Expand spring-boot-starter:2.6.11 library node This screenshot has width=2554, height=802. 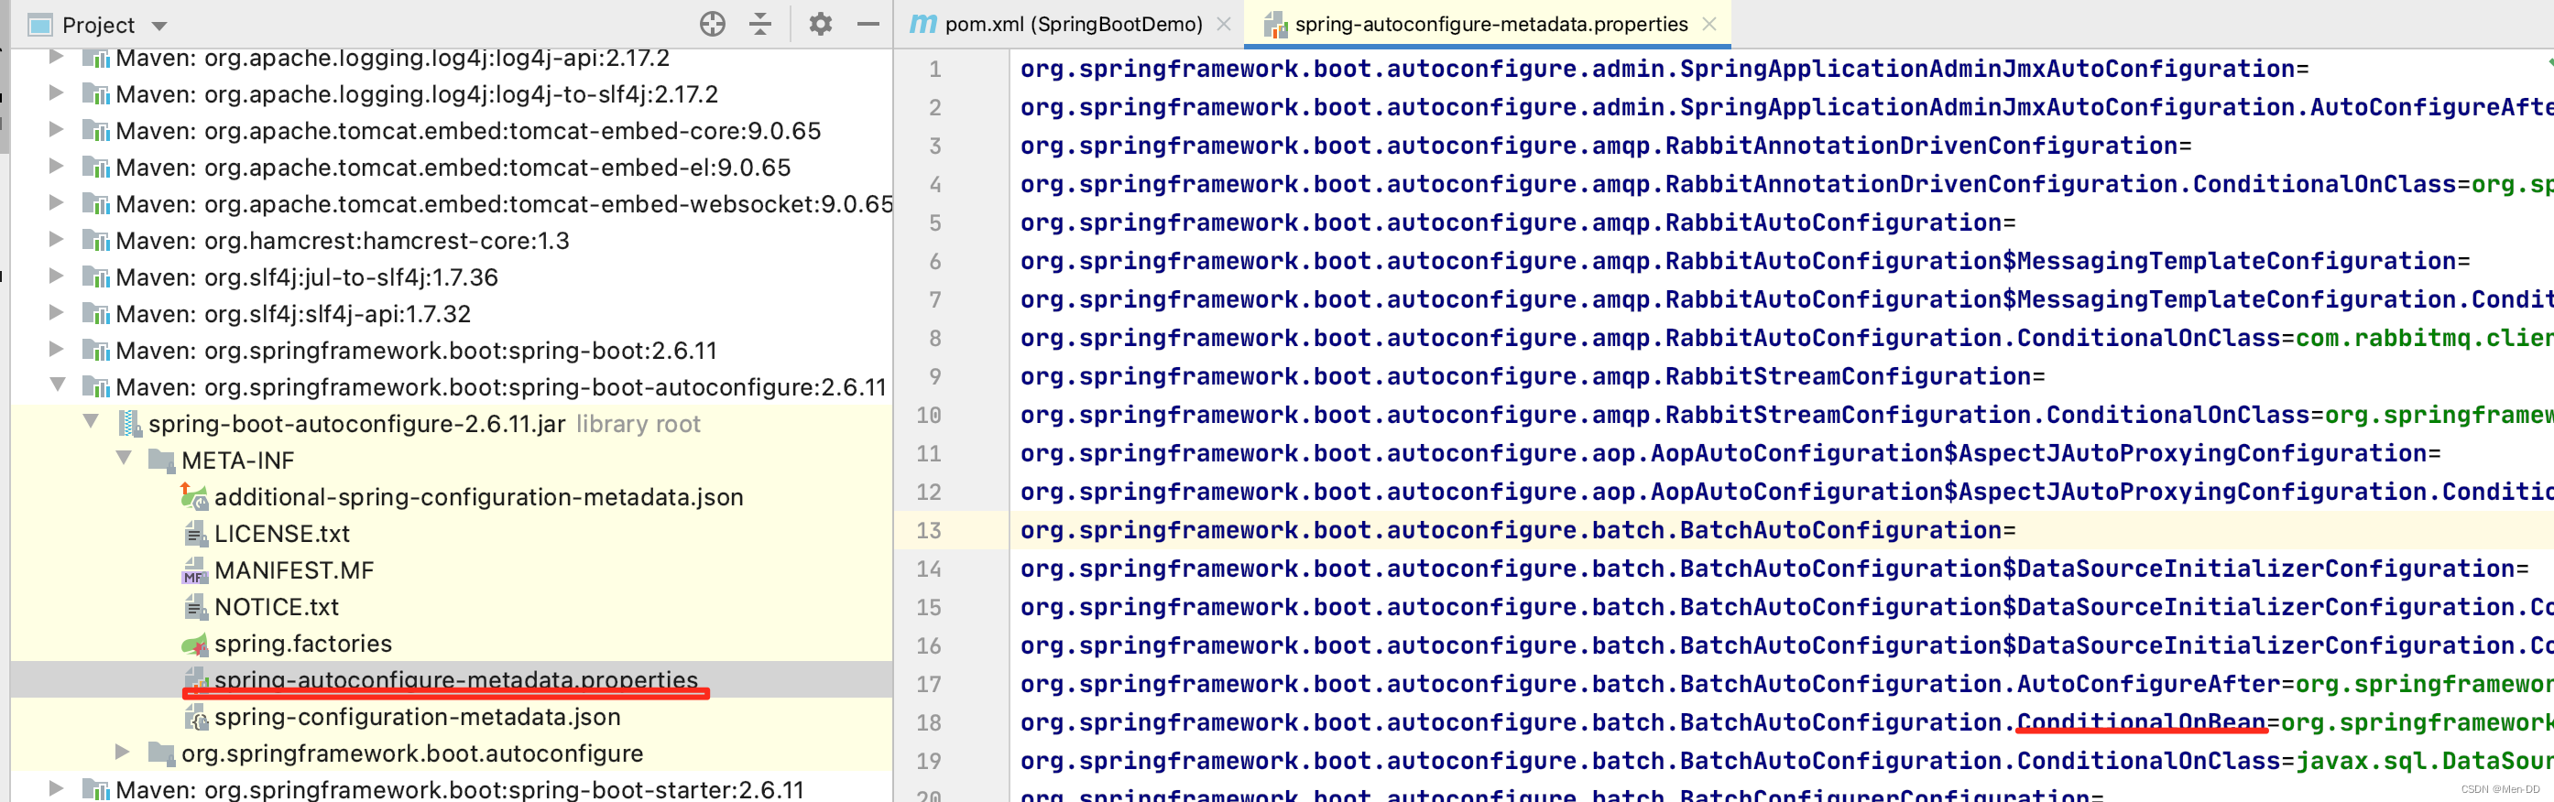tap(57, 789)
